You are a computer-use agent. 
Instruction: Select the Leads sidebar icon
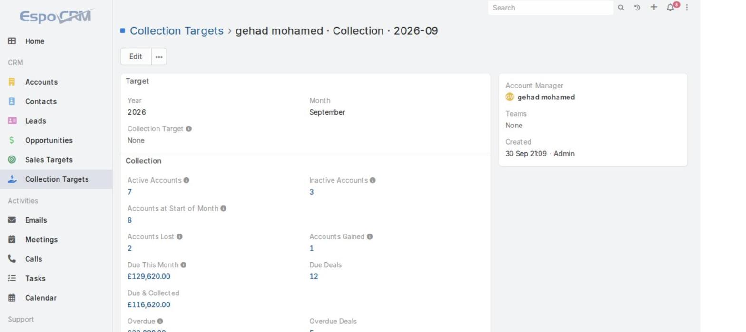pyautogui.click(x=12, y=121)
